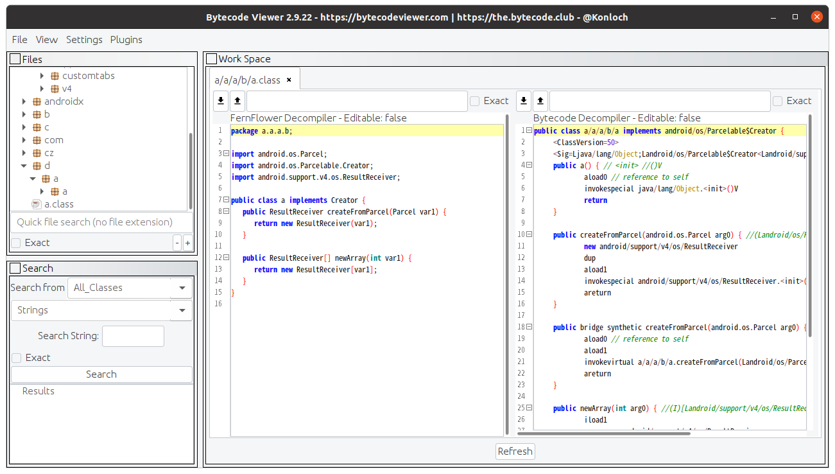Image resolution: width=835 pixels, height=474 pixels.
Task: Click the com package icon
Action: point(37,140)
